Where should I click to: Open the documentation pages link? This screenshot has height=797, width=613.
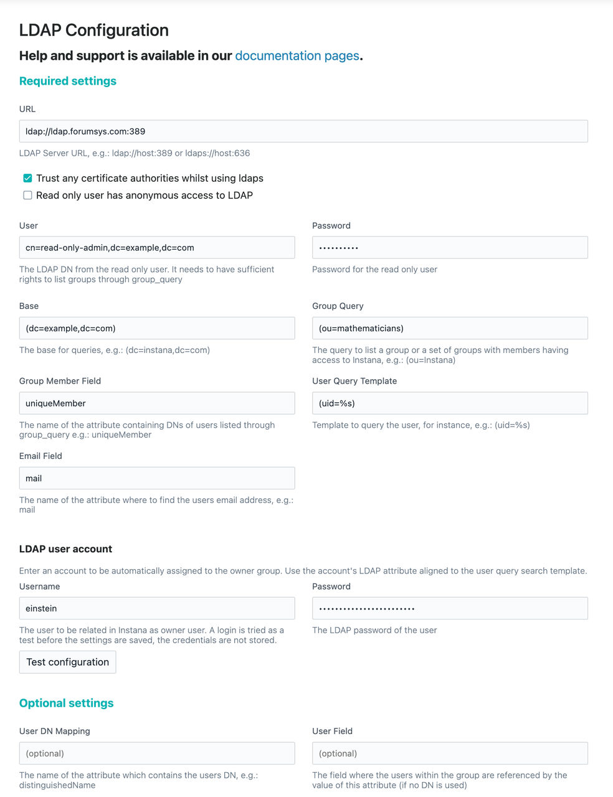pos(297,56)
